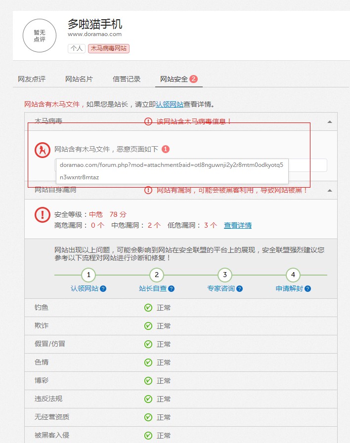Image resolution: width=350 pixels, height=443 pixels.
Task: Click the 多啦猫手机 site title
Action: click(95, 24)
